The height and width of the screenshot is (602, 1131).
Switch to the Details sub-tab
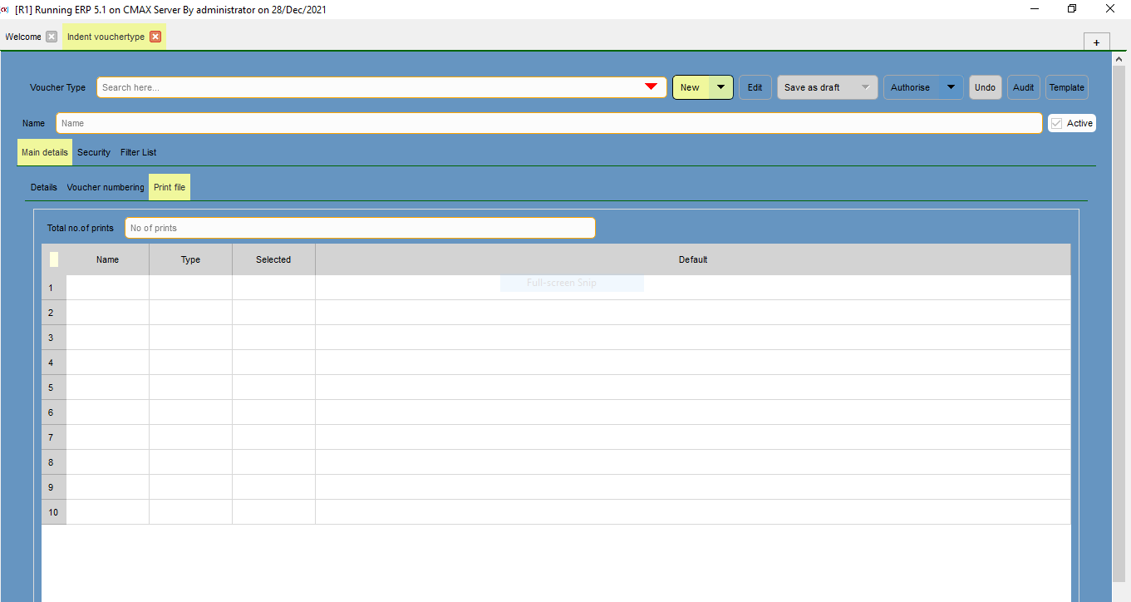click(44, 187)
